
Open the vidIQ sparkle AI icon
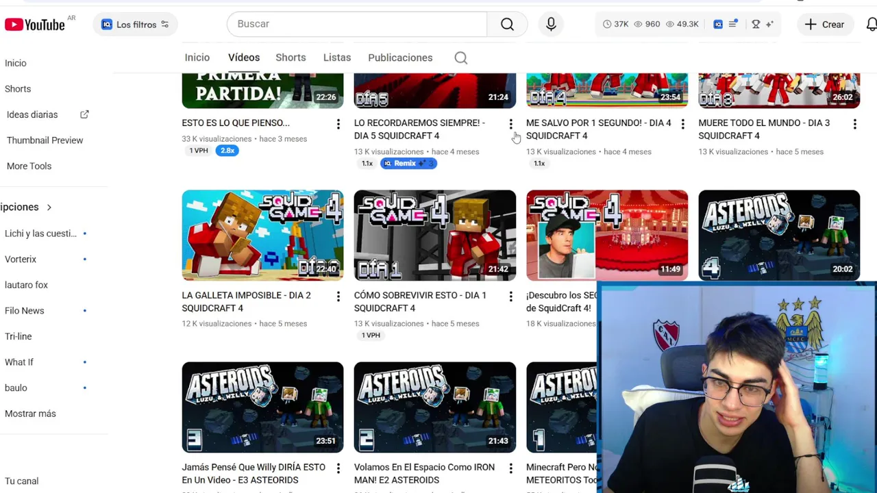[x=769, y=24]
